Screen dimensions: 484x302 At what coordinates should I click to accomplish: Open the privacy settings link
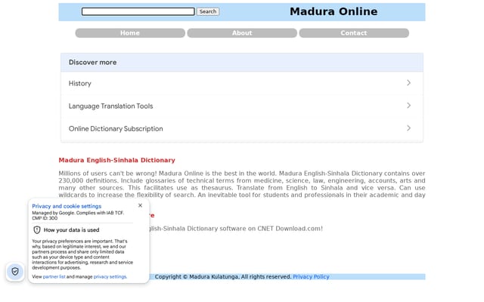pyautogui.click(x=110, y=277)
